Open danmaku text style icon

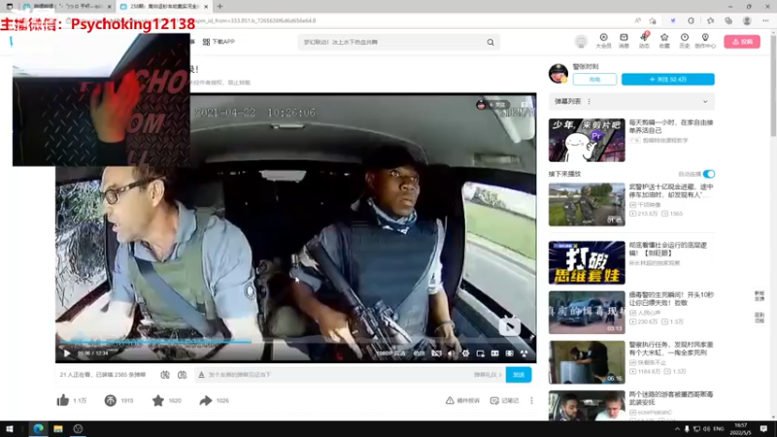pyautogui.click(x=201, y=375)
